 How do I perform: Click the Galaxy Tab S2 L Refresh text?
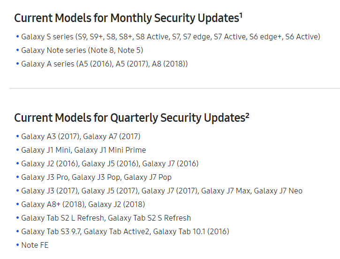(x=64, y=218)
